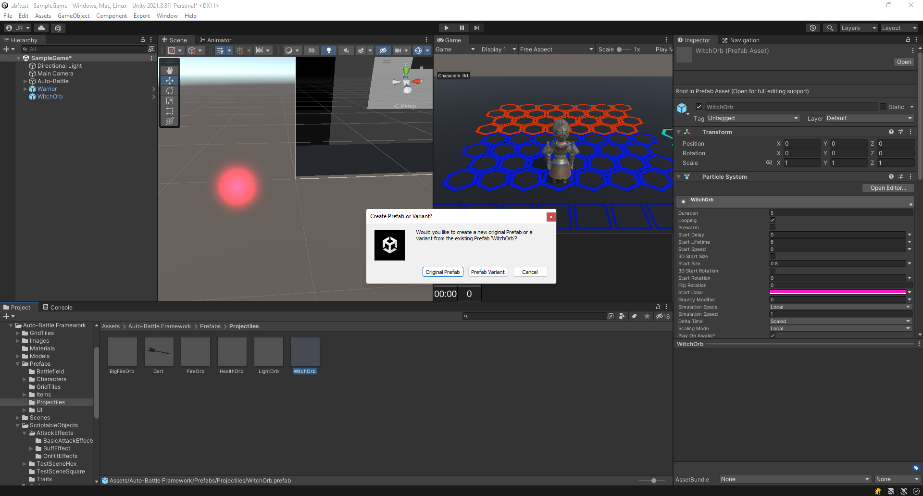
Task: Select the Rotate tool in Scene toolbar
Action: tap(169, 90)
